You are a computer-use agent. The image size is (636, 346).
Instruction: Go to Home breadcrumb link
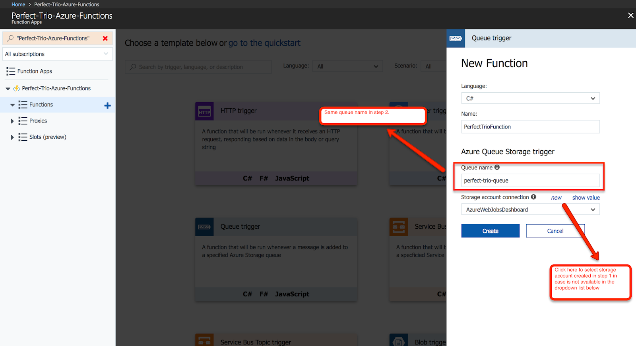[x=18, y=4]
